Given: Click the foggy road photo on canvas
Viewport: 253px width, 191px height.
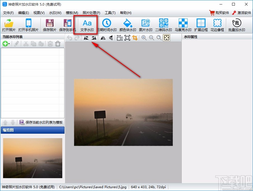Looking at the screenshot, I should (123, 112).
